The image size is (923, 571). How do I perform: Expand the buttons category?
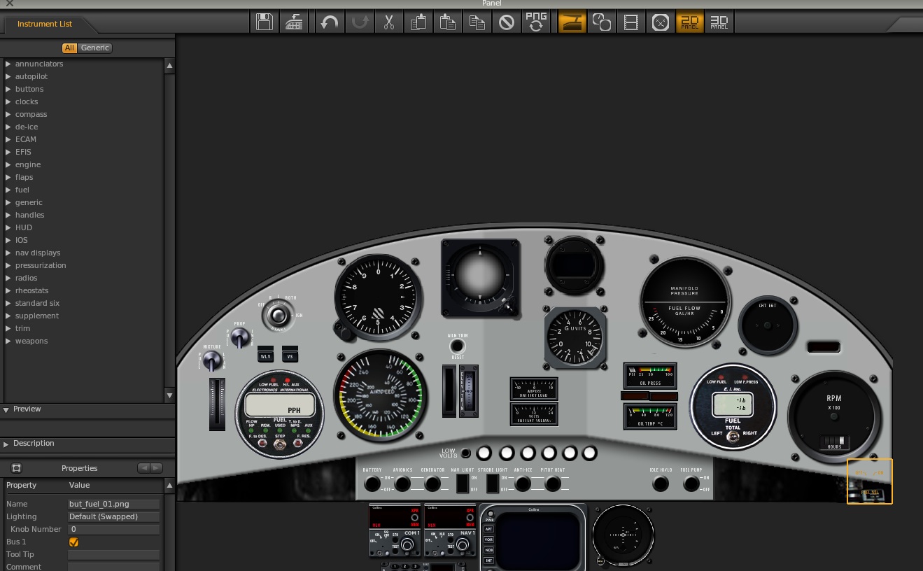8,89
